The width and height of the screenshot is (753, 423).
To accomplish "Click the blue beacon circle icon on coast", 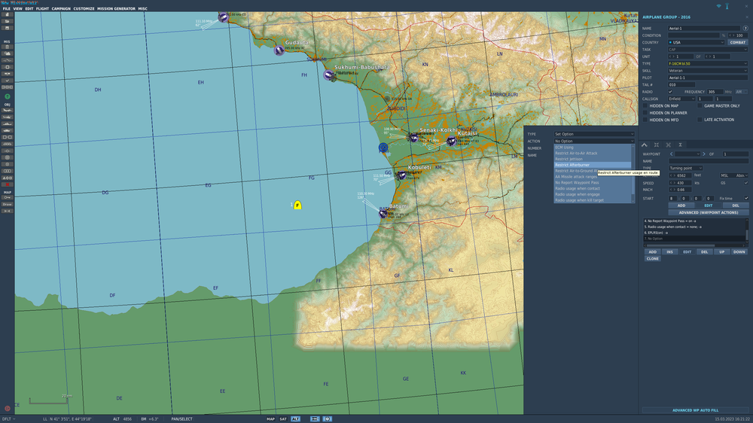I will coord(383,147).
